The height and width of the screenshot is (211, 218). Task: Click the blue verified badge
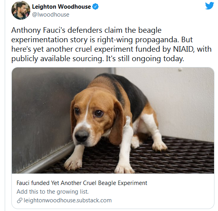(x=96, y=7)
